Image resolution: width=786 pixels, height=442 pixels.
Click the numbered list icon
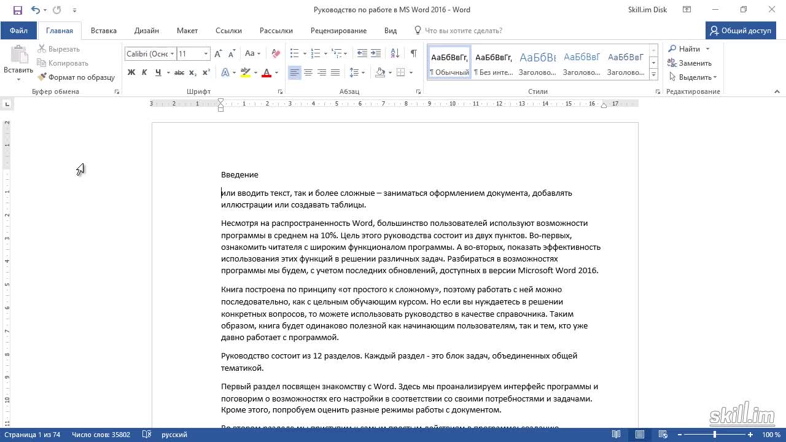315,54
